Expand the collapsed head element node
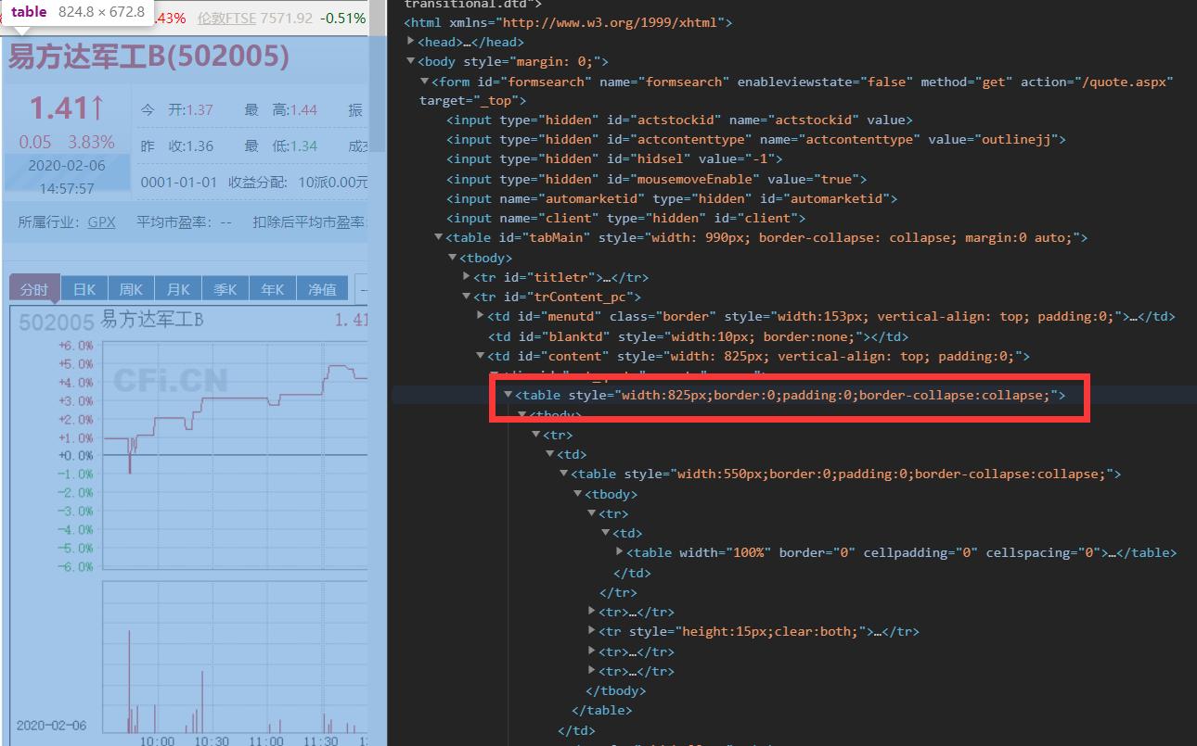Image resolution: width=1197 pixels, height=746 pixels. [x=412, y=42]
